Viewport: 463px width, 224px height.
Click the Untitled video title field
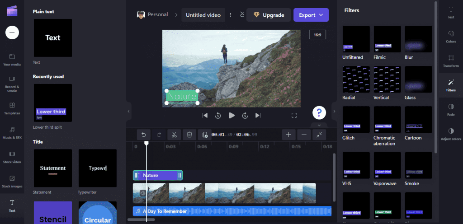[x=203, y=15]
